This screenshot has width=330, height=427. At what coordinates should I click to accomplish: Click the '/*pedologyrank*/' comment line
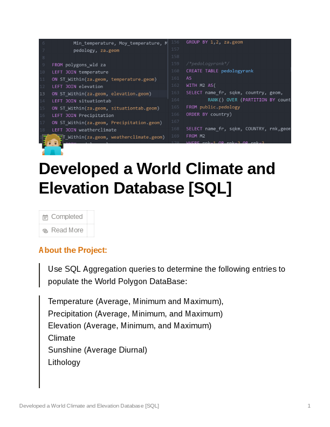tap(208, 64)
